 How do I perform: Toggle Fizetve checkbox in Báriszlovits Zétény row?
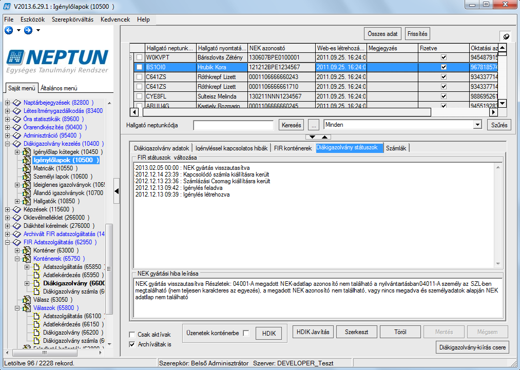(x=444, y=57)
